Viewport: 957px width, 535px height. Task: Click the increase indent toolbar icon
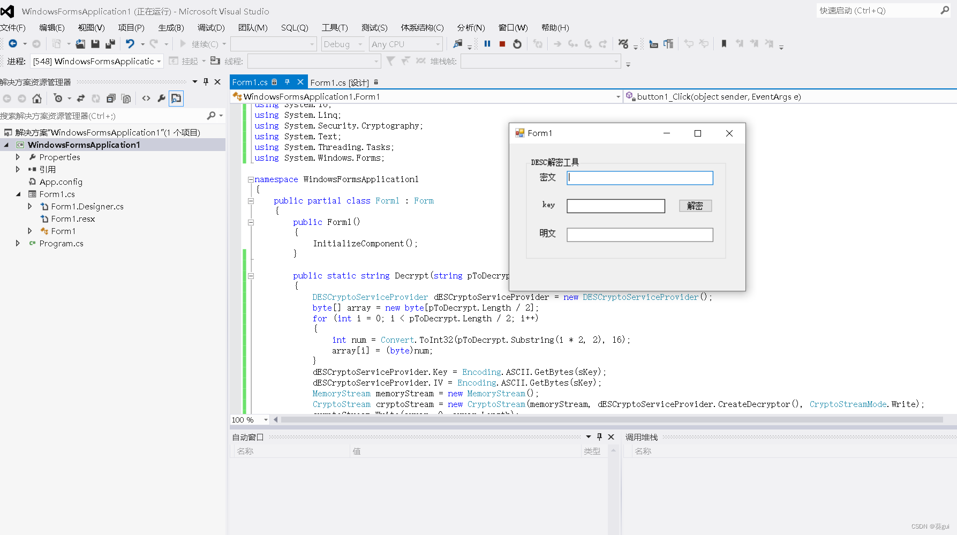pos(668,44)
